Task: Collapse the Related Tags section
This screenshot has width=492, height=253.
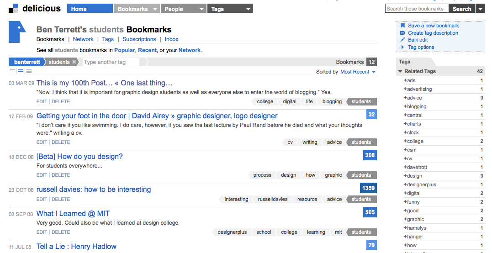Action: click(401, 71)
